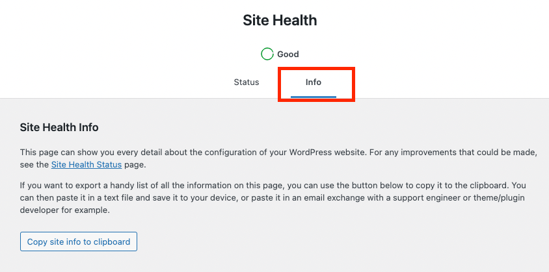Click the blue underline beneath Info tab

tap(314, 97)
